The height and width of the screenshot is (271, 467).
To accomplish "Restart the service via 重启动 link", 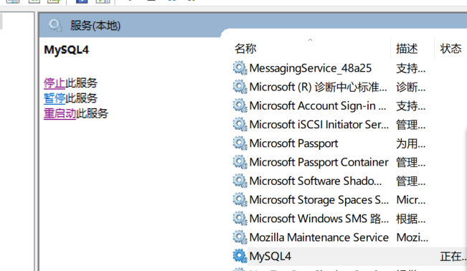I will (x=60, y=113).
